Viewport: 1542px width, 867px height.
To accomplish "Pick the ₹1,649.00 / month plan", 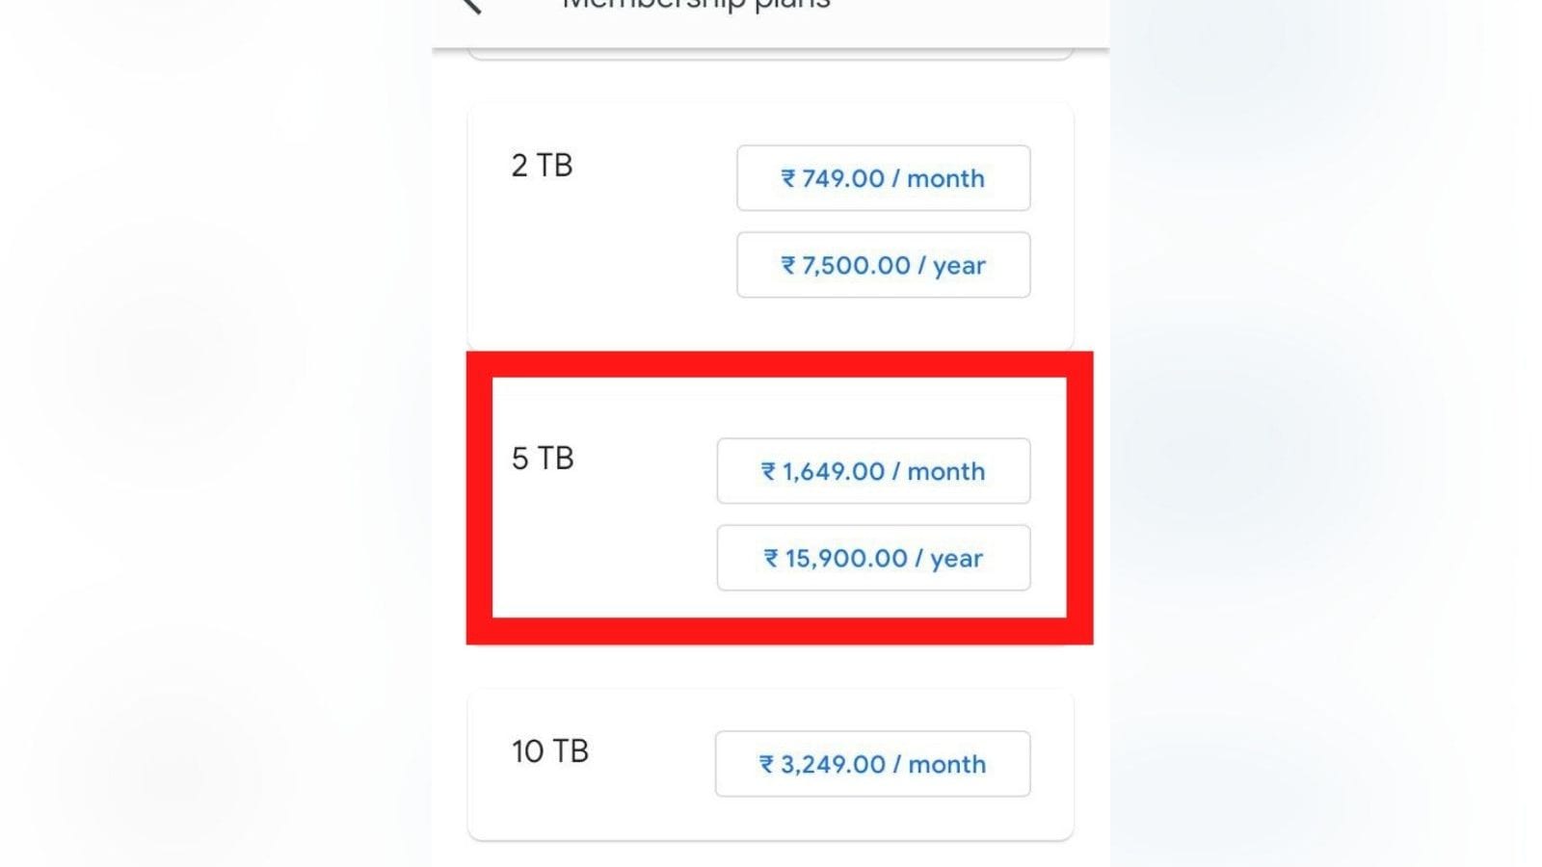I will (x=873, y=471).
